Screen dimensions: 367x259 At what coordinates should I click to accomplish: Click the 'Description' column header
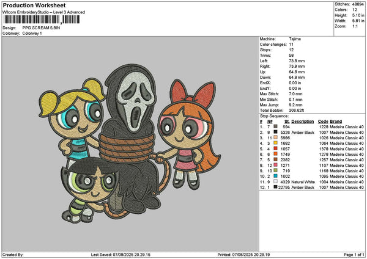pos(302,122)
